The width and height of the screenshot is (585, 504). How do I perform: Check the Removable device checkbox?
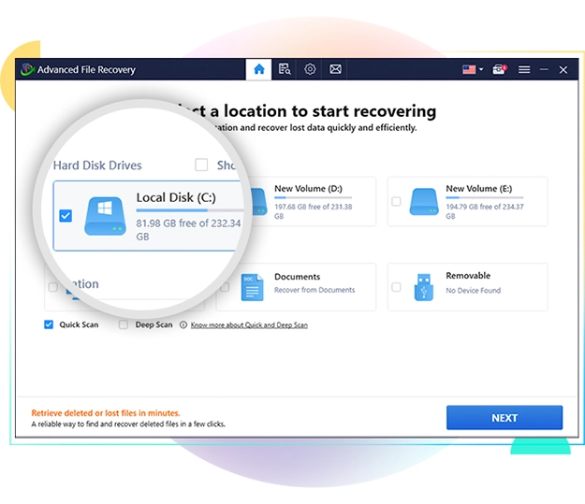coord(396,287)
